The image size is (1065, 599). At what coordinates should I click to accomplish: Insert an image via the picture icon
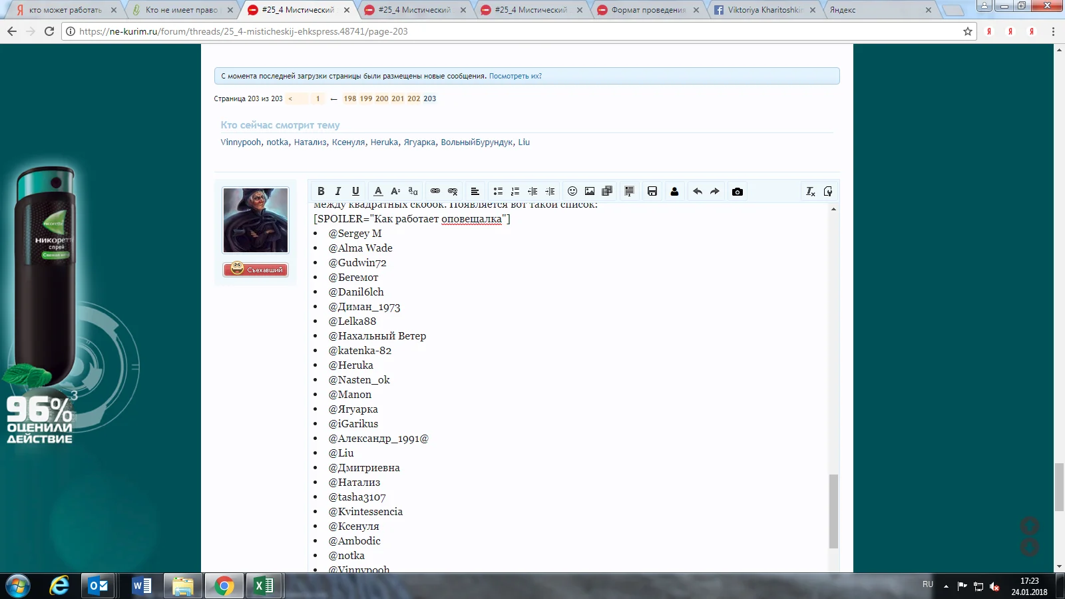click(x=590, y=192)
